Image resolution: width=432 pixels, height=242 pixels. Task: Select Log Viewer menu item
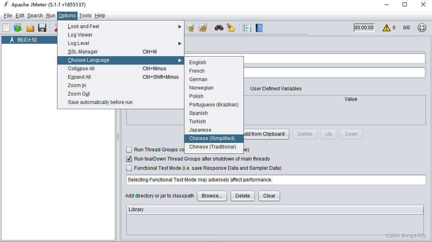coord(121,35)
